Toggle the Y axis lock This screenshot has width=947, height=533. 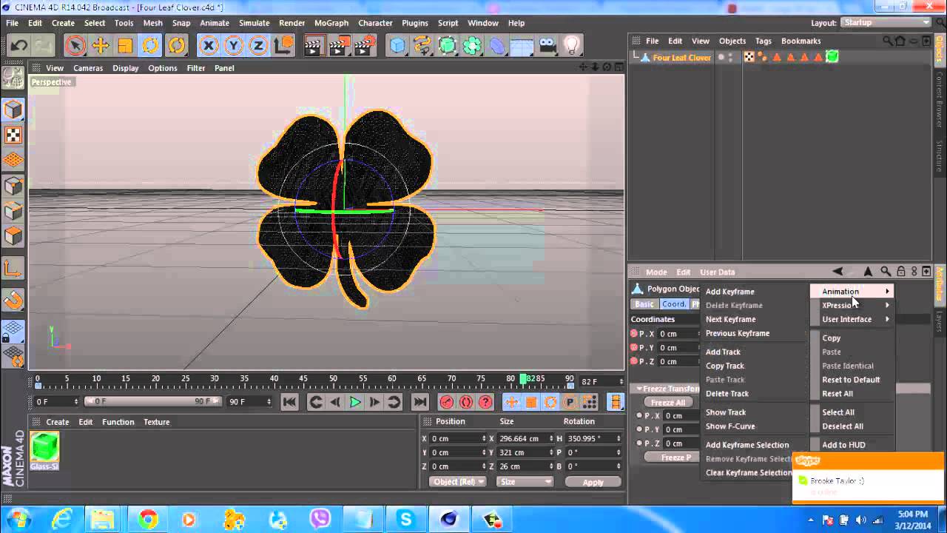pyautogui.click(x=234, y=46)
